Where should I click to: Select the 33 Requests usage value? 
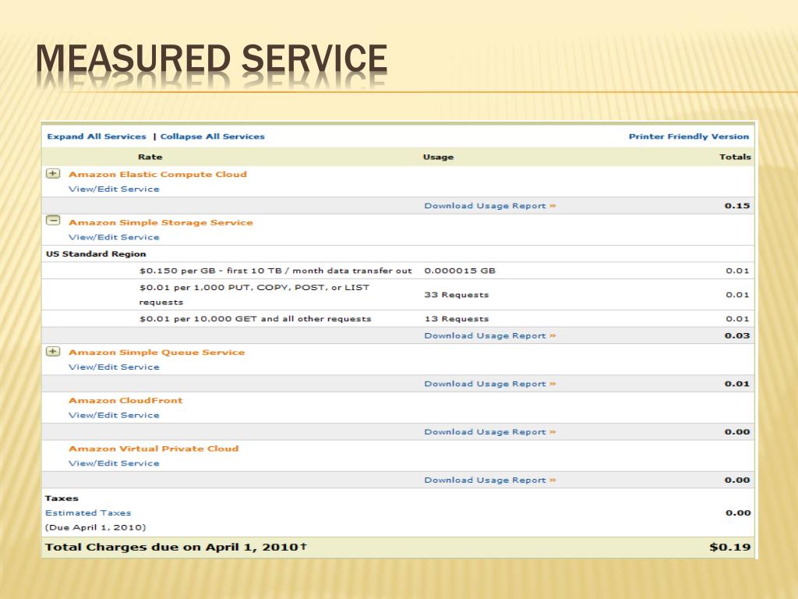pyautogui.click(x=457, y=295)
